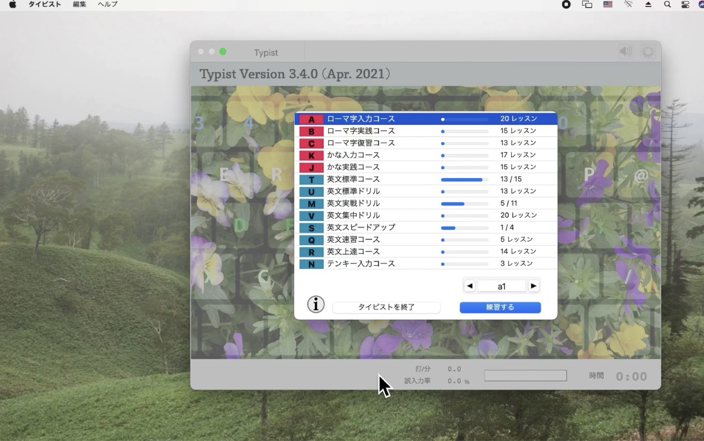Choose the 英文スピードアップ course

(x=361, y=227)
